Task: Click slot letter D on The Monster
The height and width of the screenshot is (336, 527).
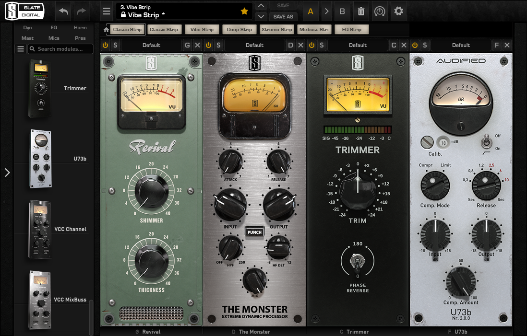Action: pyautogui.click(x=290, y=45)
